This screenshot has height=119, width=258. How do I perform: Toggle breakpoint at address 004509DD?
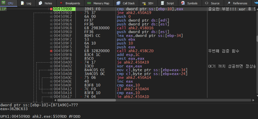point(51,9)
